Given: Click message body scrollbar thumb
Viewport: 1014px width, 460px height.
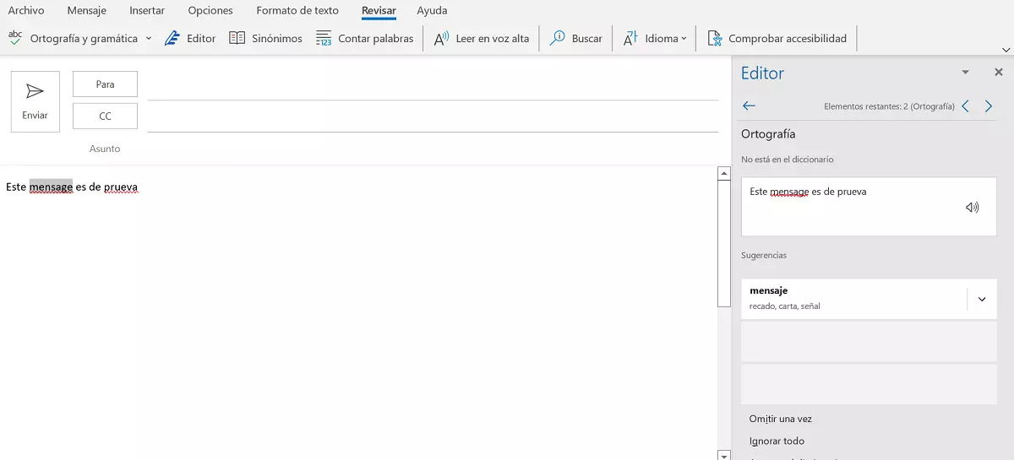Looking at the screenshot, I should click(723, 244).
